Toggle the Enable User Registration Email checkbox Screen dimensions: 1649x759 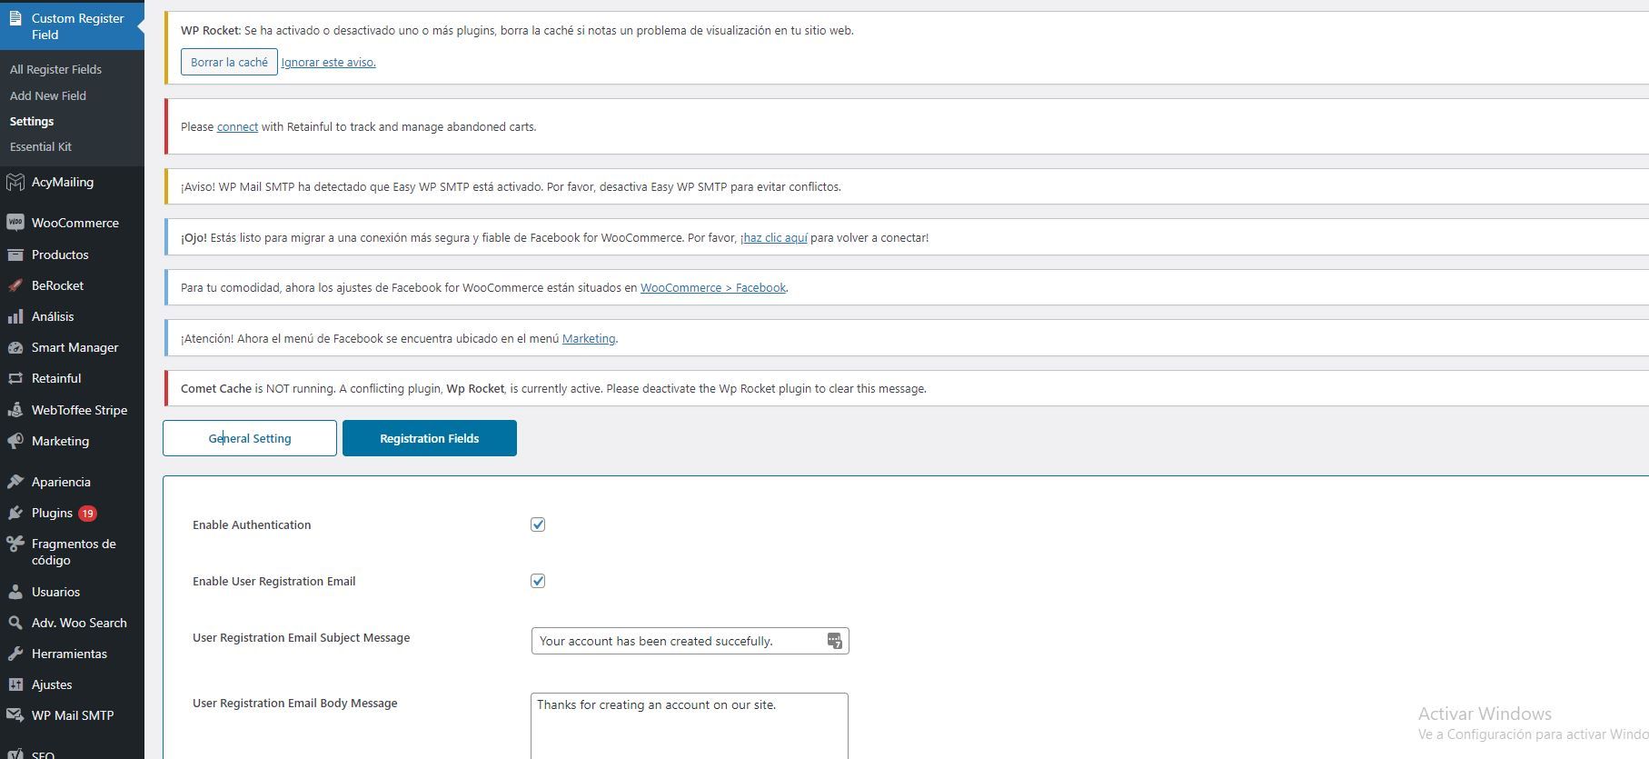tap(538, 581)
